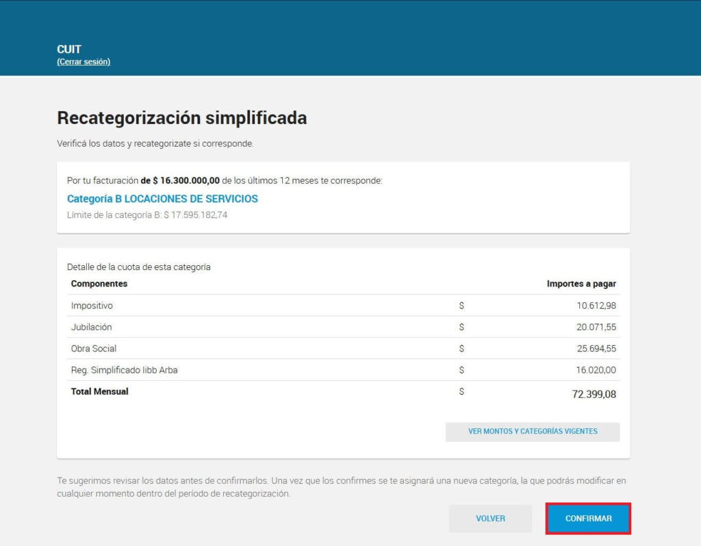Click the 25.694,55 Obra Social amount
Viewport: 701px width, 546px height.
[x=596, y=349]
